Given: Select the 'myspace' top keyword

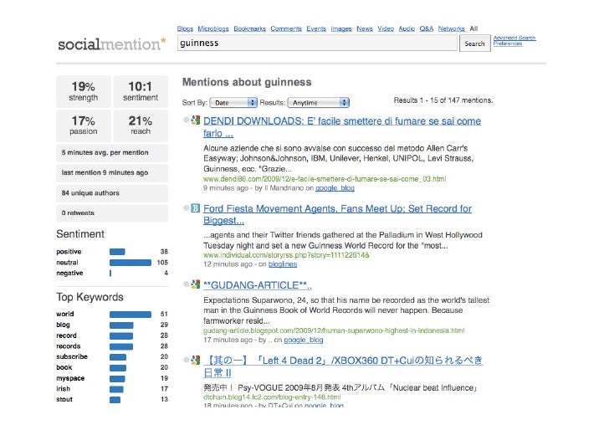Looking at the screenshot, I should coord(70,378).
